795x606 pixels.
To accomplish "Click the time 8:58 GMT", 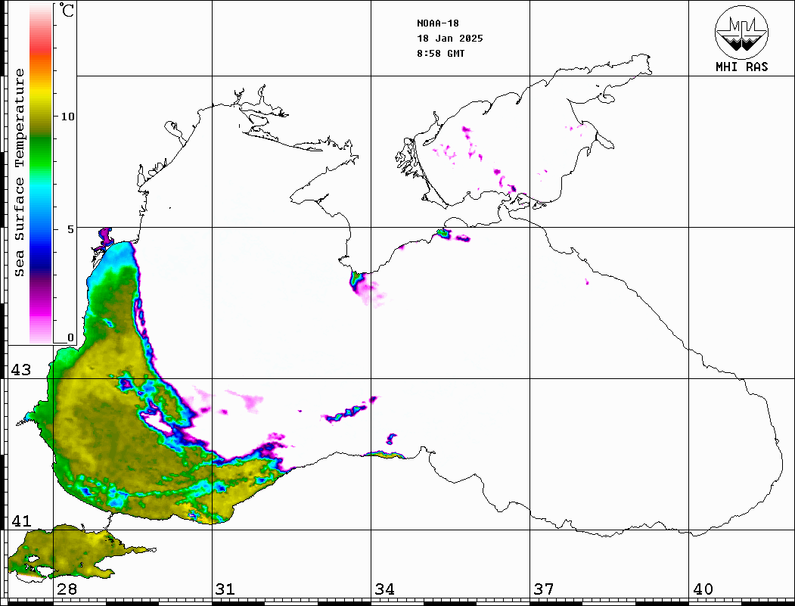I will [440, 53].
